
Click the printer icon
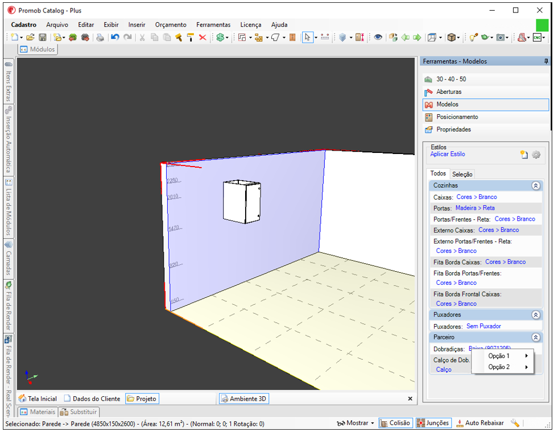(100, 38)
